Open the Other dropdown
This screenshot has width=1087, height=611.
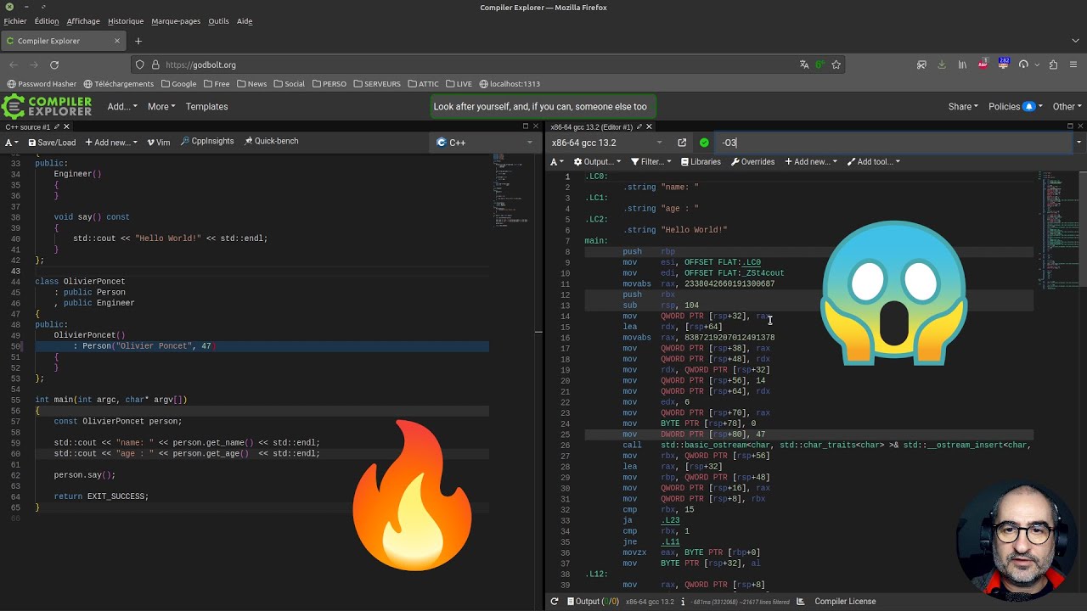1067,107
